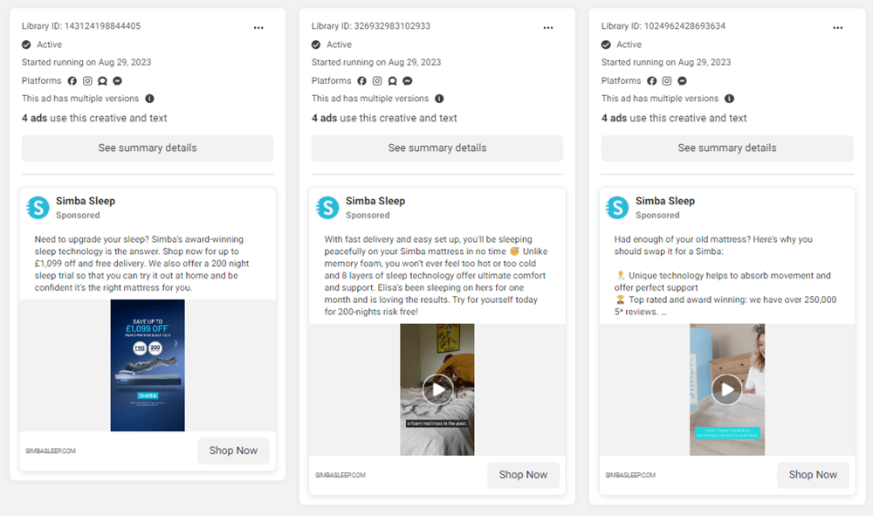Viewport: 873px width, 516px height.
Task: Click Instagram platform icon on second ad
Action: tap(377, 80)
